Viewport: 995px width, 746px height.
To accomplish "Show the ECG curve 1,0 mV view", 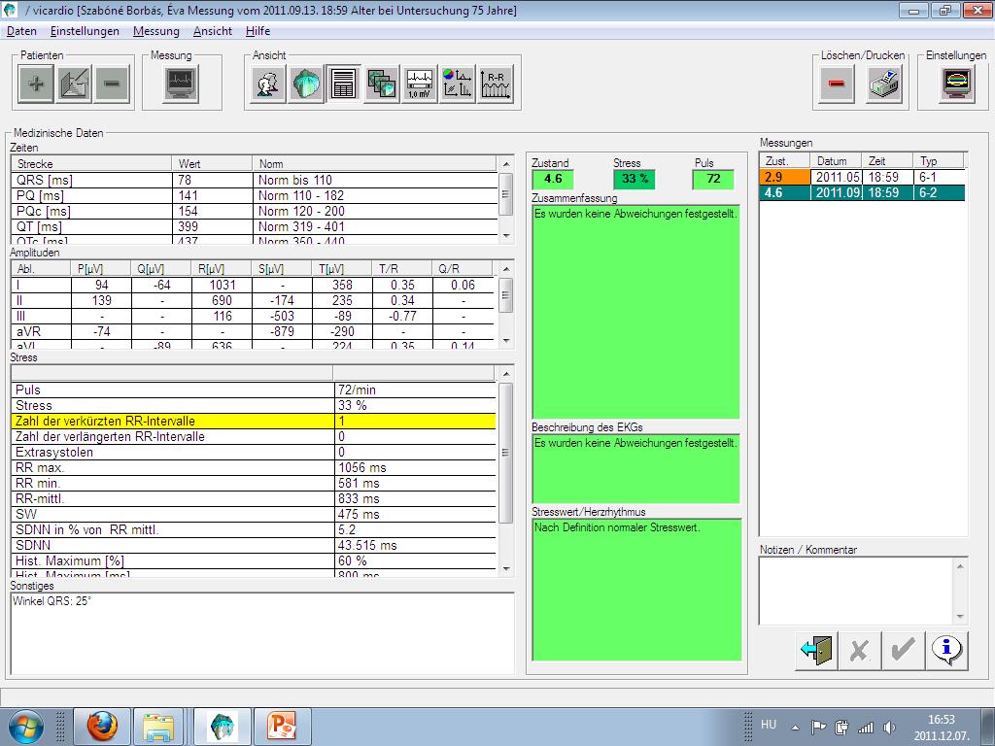I will (x=420, y=84).
